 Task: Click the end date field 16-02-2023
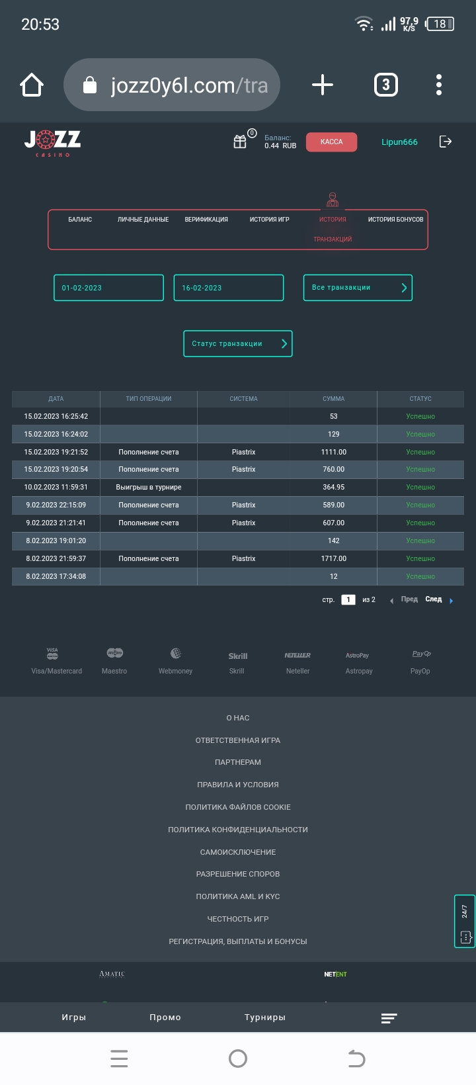(x=229, y=288)
